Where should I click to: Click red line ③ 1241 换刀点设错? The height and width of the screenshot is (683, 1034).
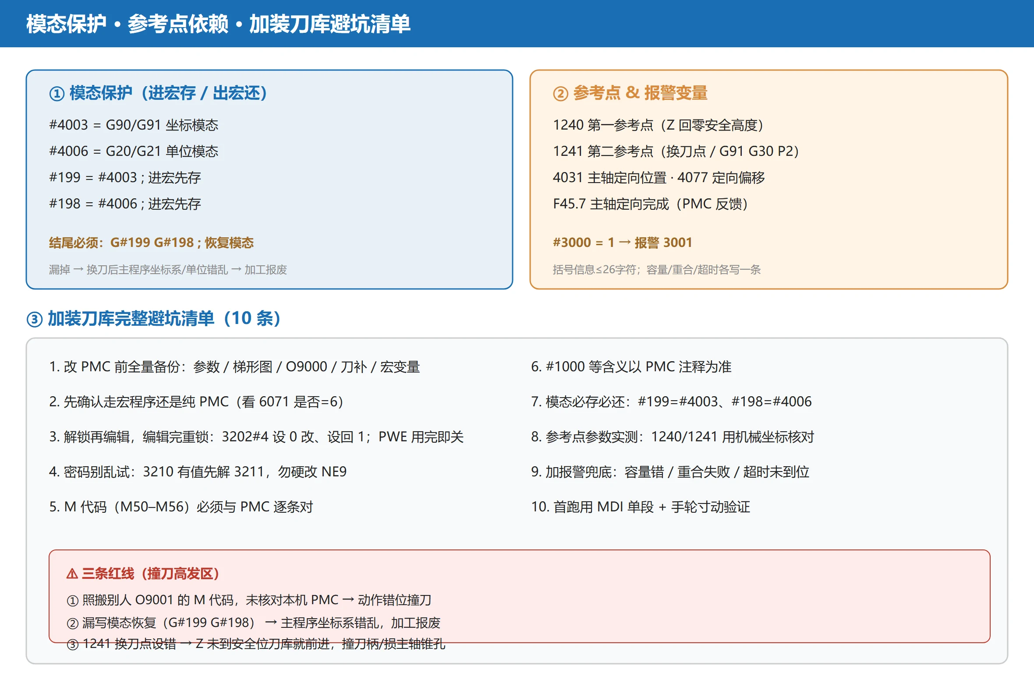tap(256, 644)
